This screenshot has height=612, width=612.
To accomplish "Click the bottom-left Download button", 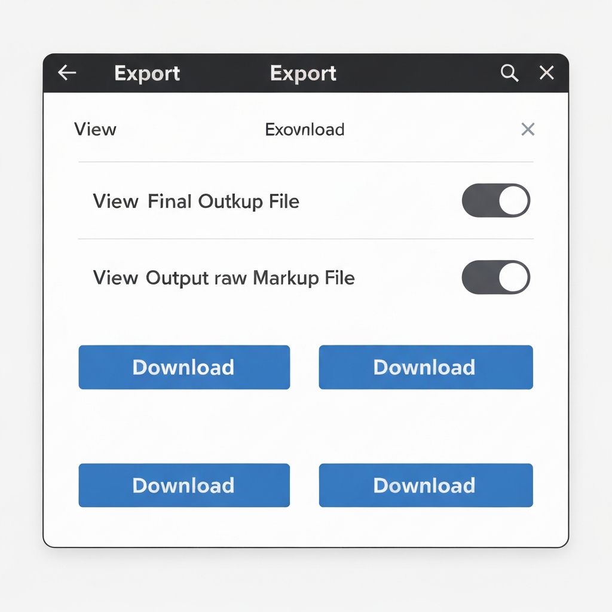I will coord(183,485).
